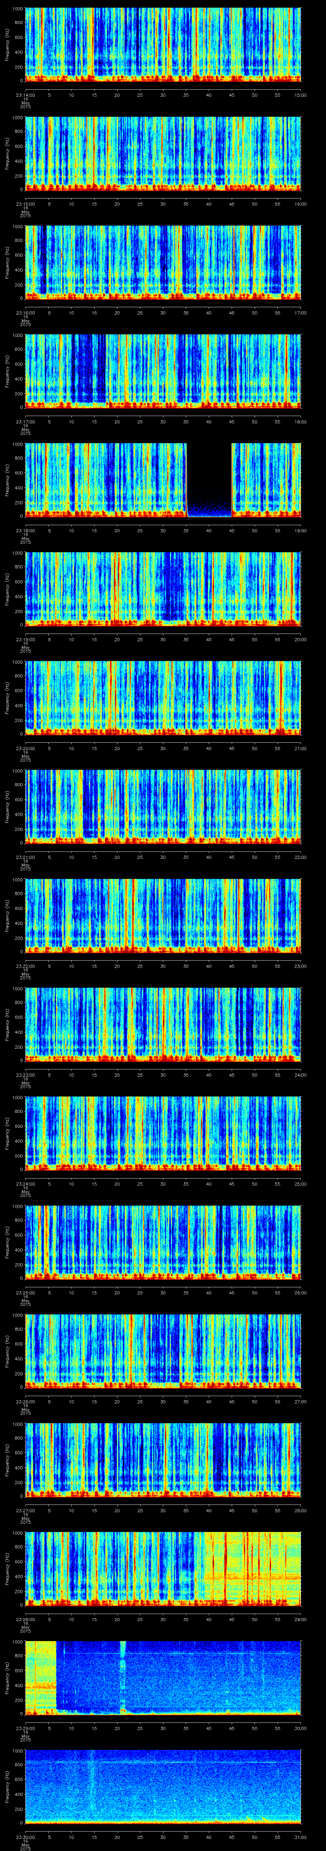The image size is (326, 1851).
Task: Select the spectrogram panel starting at 23:20:00
Action: [163, 697]
